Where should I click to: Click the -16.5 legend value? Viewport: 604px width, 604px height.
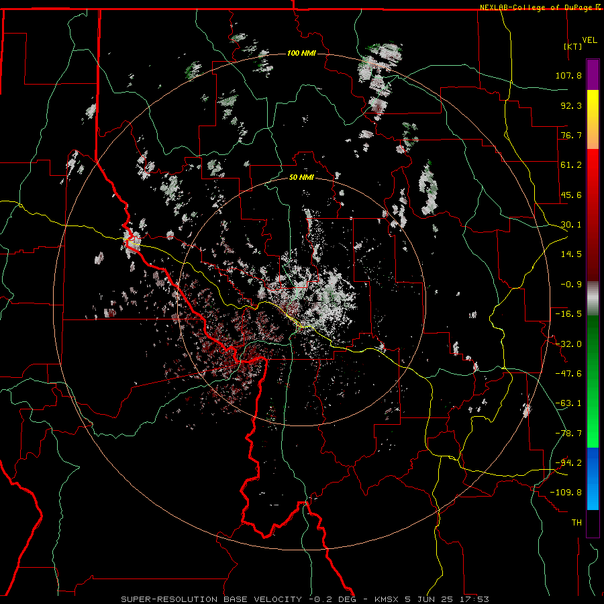pyautogui.click(x=568, y=314)
